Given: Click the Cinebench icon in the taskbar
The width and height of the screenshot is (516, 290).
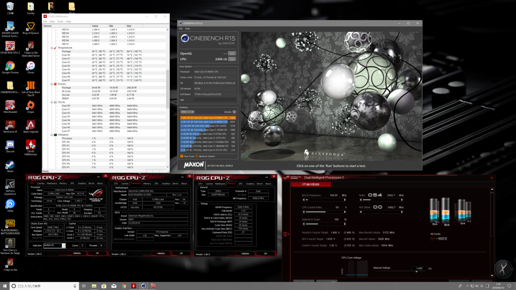Looking at the screenshot, I should (x=144, y=286).
